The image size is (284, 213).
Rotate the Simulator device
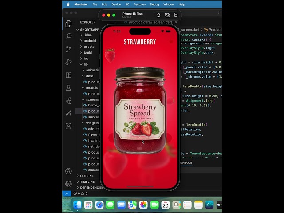(x=176, y=15)
